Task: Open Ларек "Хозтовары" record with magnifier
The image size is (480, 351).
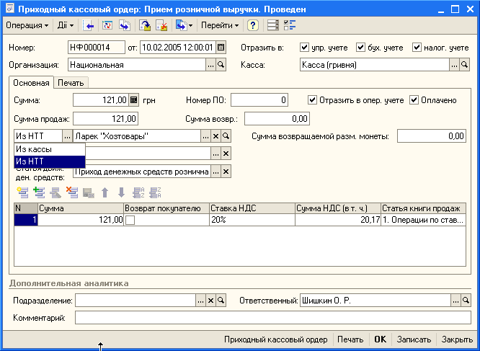Action: coord(226,136)
